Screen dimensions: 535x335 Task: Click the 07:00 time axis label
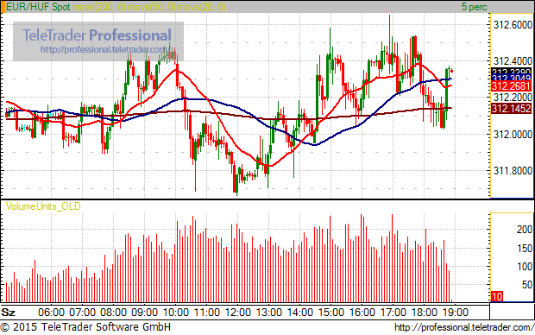tap(82, 313)
